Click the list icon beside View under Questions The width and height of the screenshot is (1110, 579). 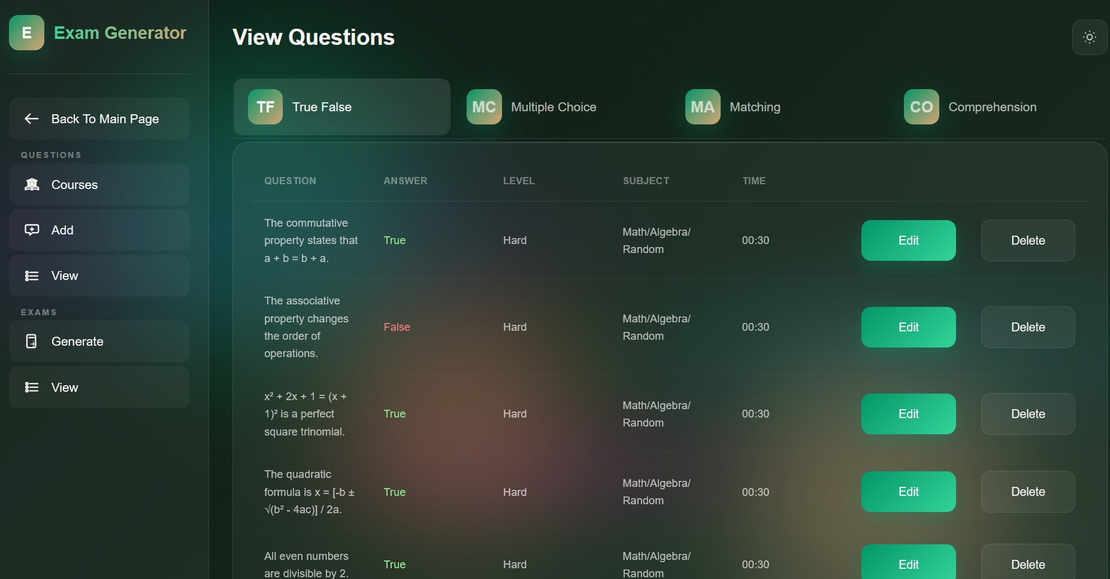(32, 276)
